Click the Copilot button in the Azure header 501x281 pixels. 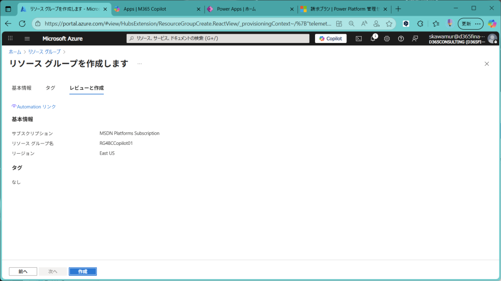(331, 39)
